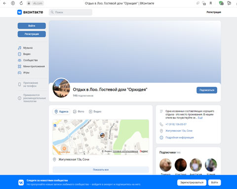Click the phone icon beside Приложение на телефон

coord(20,84)
